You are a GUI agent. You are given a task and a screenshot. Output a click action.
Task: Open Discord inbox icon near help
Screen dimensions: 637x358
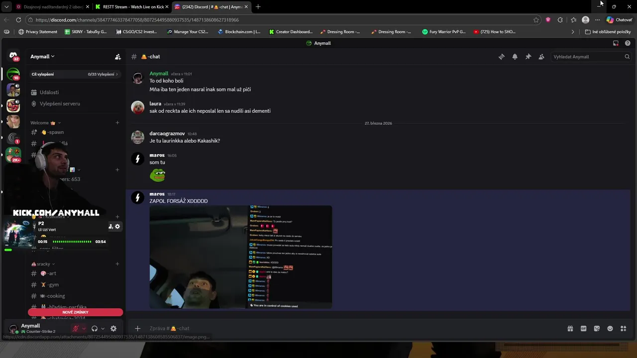616,43
